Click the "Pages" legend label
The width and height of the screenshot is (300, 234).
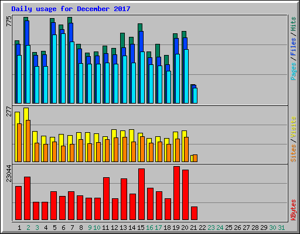(294, 71)
